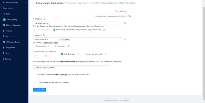Enable the Custom locations checkbox
Viewport: 205px width, 103px height.
pos(34,46)
